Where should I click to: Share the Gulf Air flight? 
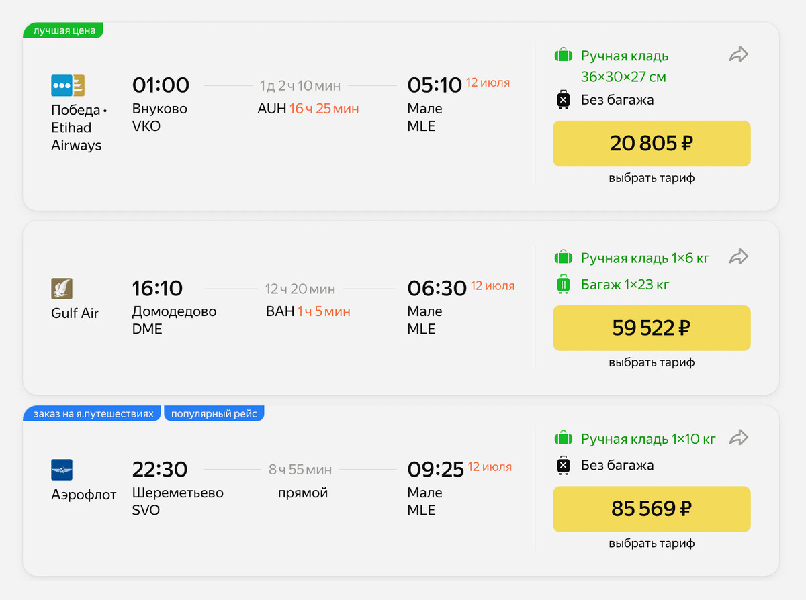click(x=739, y=256)
